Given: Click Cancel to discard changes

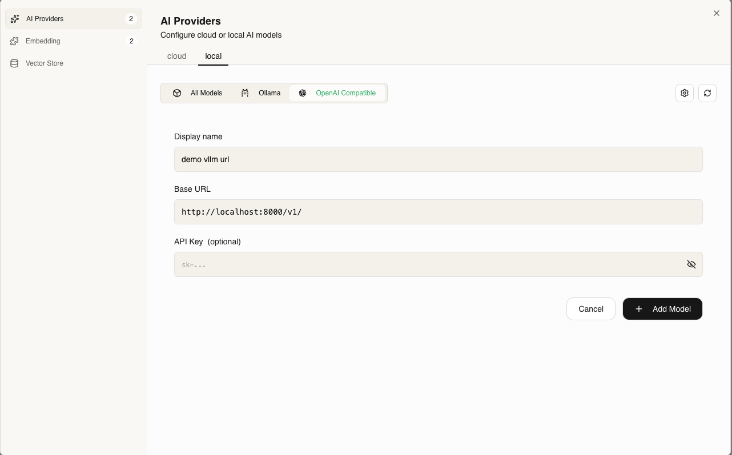Looking at the screenshot, I should pos(590,309).
